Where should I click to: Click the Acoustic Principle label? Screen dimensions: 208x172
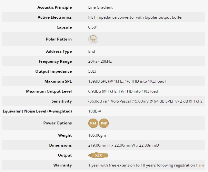point(54,7)
